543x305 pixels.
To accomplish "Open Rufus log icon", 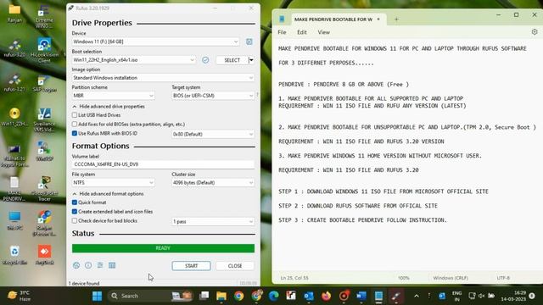I will tap(112, 265).
